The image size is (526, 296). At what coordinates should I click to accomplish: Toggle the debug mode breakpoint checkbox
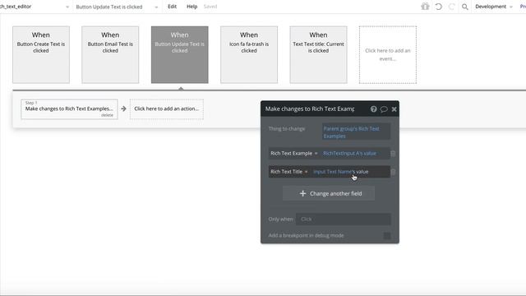click(x=387, y=236)
